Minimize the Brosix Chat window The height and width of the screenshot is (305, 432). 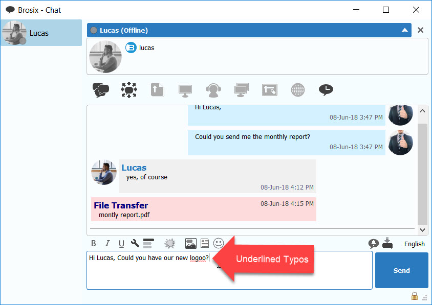point(356,10)
